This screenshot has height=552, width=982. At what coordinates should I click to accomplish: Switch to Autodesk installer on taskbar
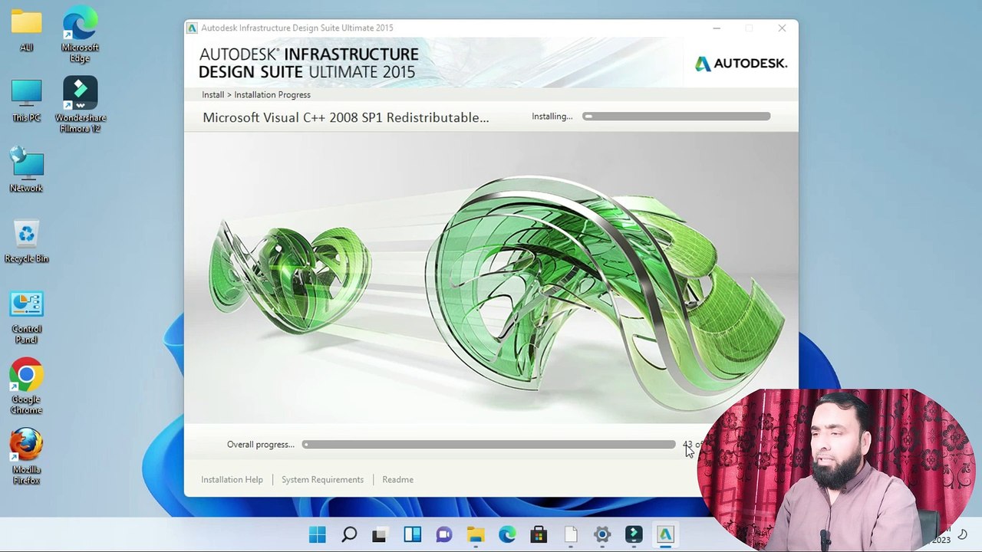(665, 534)
